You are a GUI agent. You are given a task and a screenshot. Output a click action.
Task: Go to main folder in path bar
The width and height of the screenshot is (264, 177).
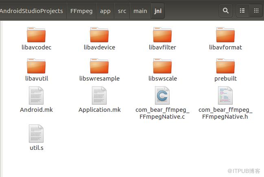pyautogui.click(x=140, y=11)
